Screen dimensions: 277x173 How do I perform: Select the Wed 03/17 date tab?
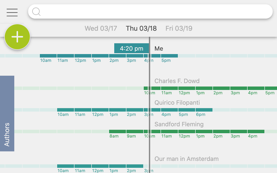pos(101,28)
